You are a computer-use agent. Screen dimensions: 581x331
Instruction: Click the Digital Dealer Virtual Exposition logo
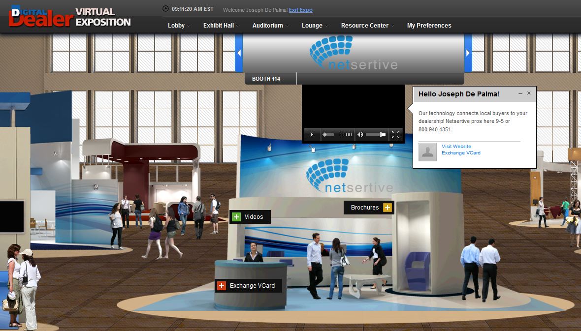tap(69, 17)
